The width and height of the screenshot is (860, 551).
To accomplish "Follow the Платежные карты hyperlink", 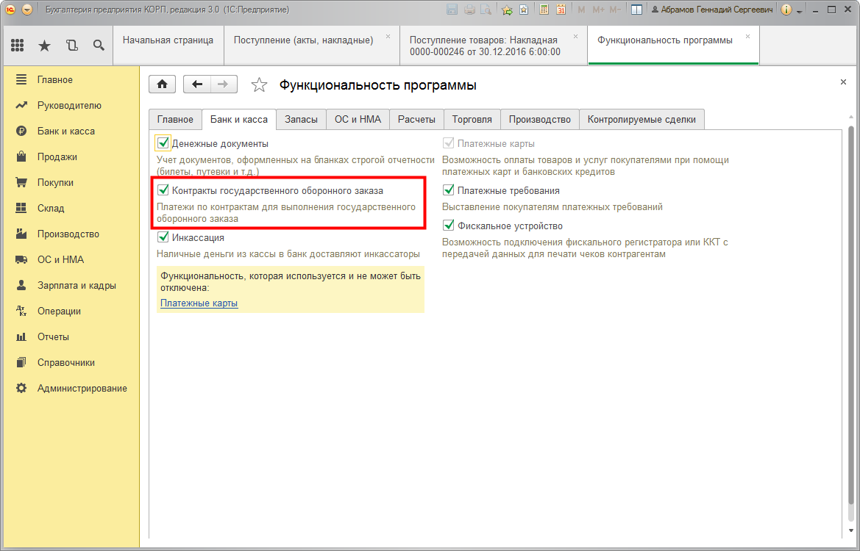I will coord(199,303).
